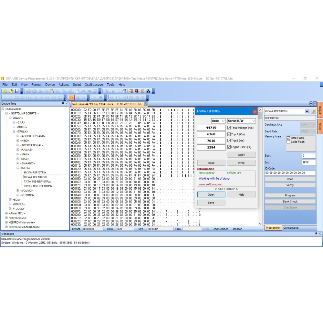Select TATA 709 R5F10TPJx tree item

(37, 182)
